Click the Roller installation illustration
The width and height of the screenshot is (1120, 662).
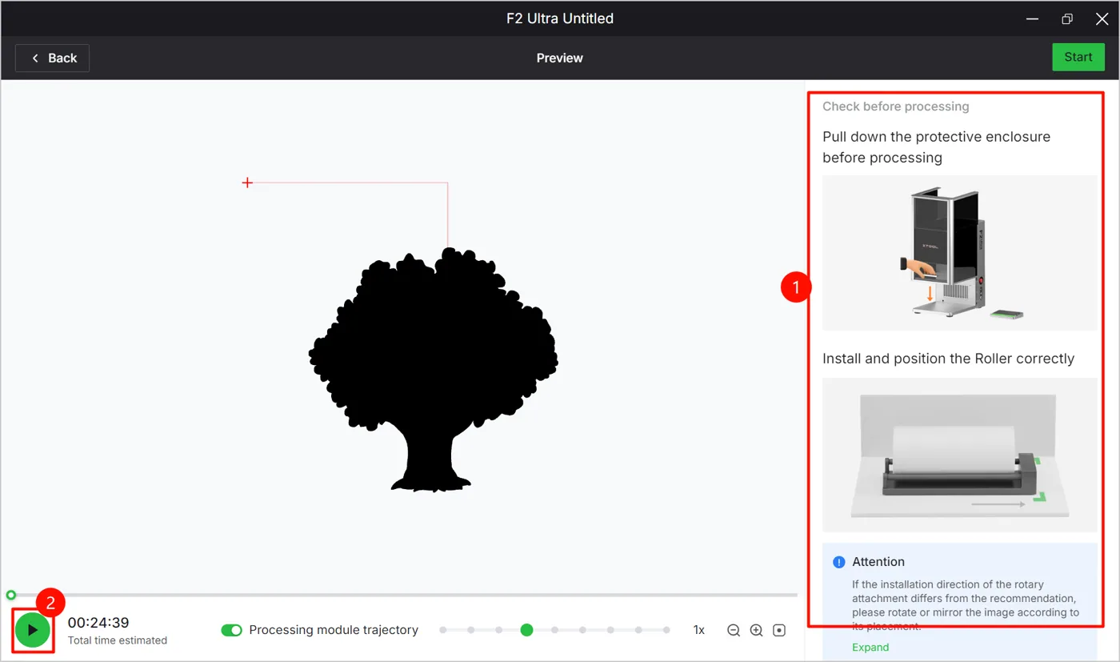(960, 455)
